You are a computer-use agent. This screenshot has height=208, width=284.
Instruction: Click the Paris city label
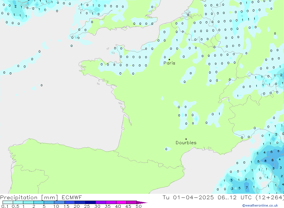[x=169, y=63]
